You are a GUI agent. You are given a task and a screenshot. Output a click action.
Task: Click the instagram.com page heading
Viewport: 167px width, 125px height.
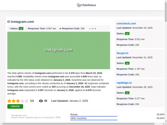tap(23, 22)
